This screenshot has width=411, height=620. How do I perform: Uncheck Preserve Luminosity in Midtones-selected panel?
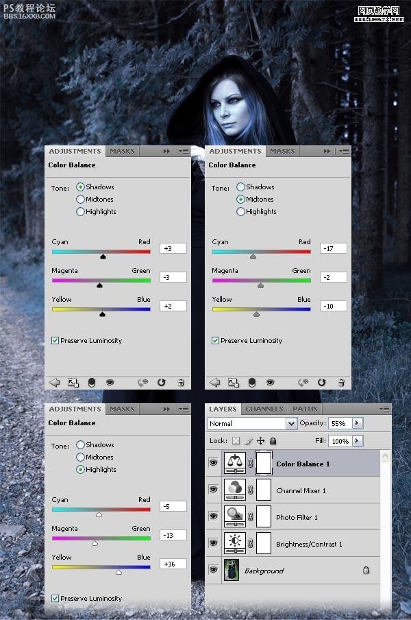(215, 340)
